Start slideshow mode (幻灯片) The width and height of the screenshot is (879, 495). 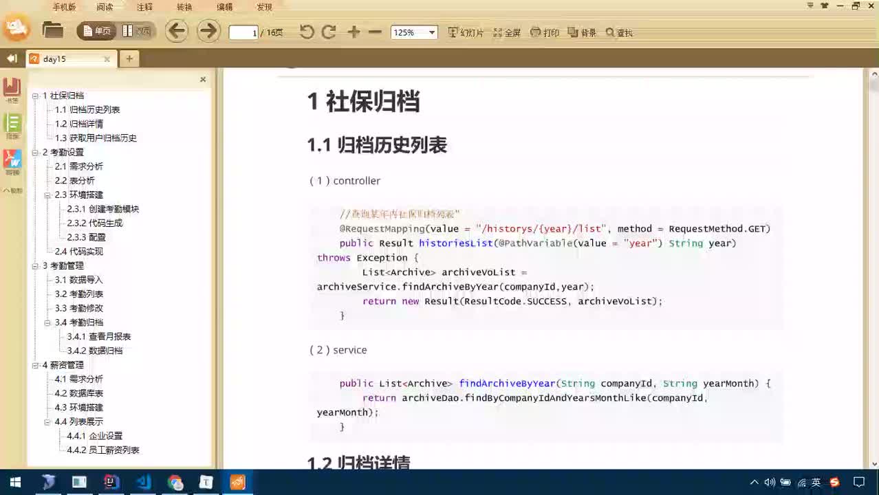466,32
